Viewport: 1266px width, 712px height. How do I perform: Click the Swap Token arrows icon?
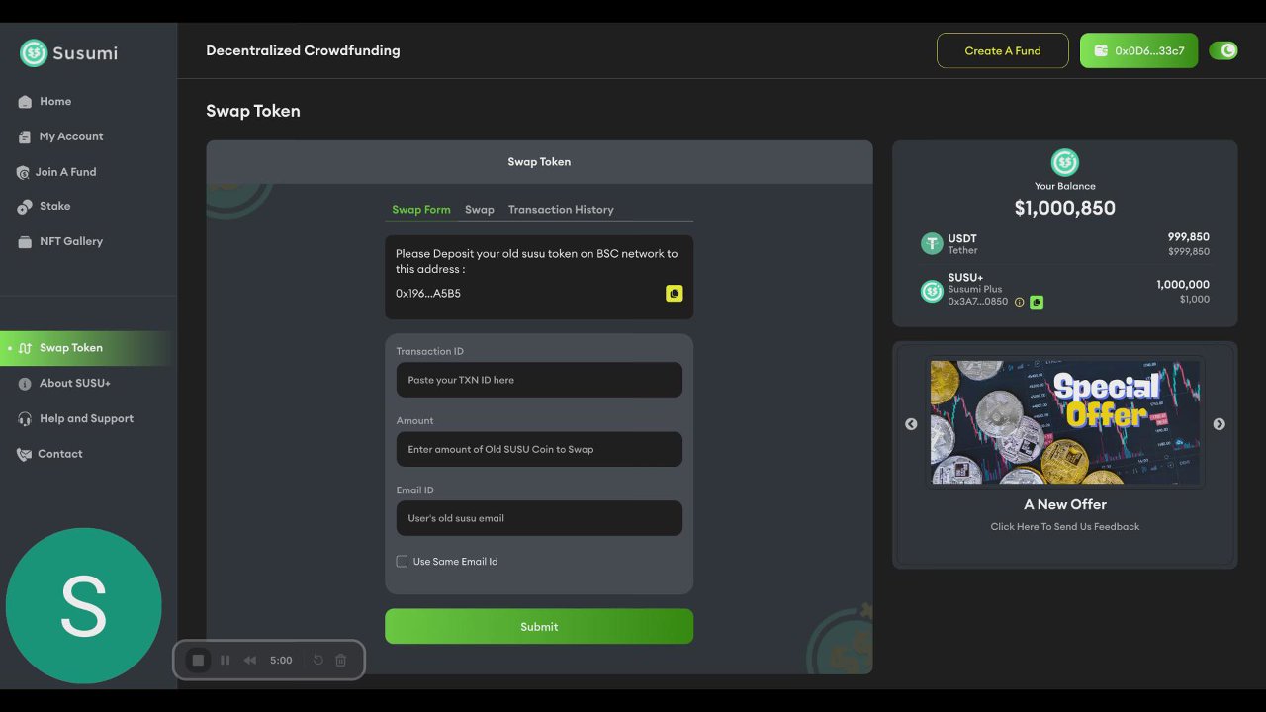26,348
